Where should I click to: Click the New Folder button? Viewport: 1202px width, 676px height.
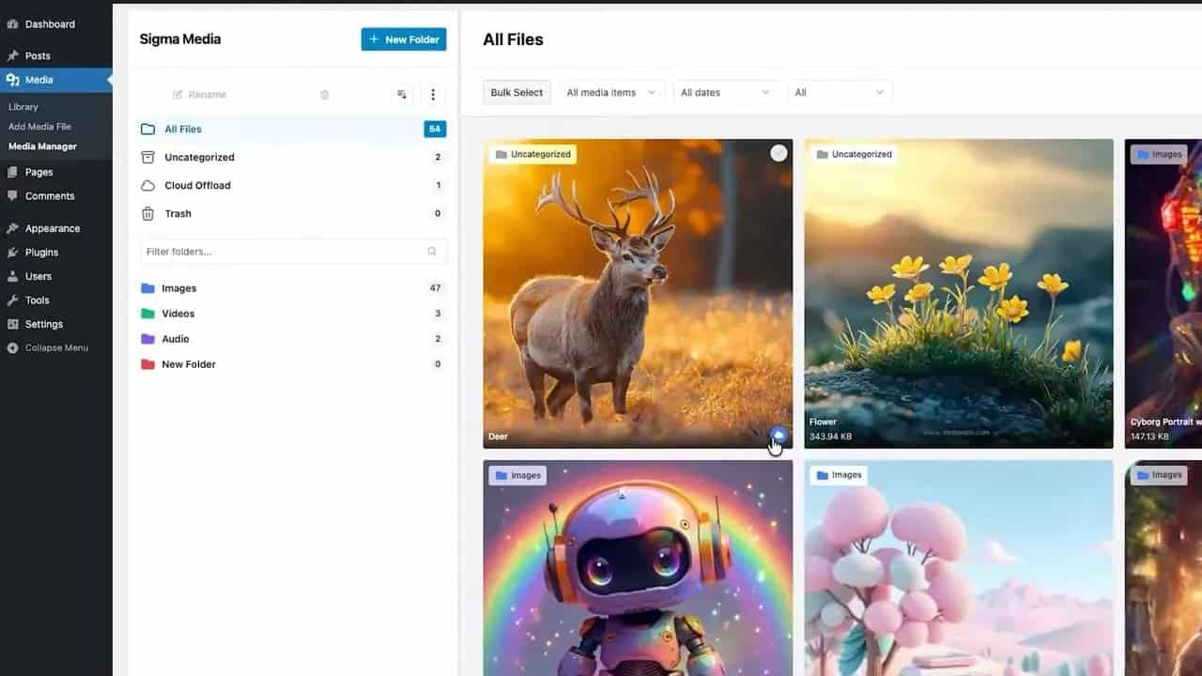pos(404,38)
